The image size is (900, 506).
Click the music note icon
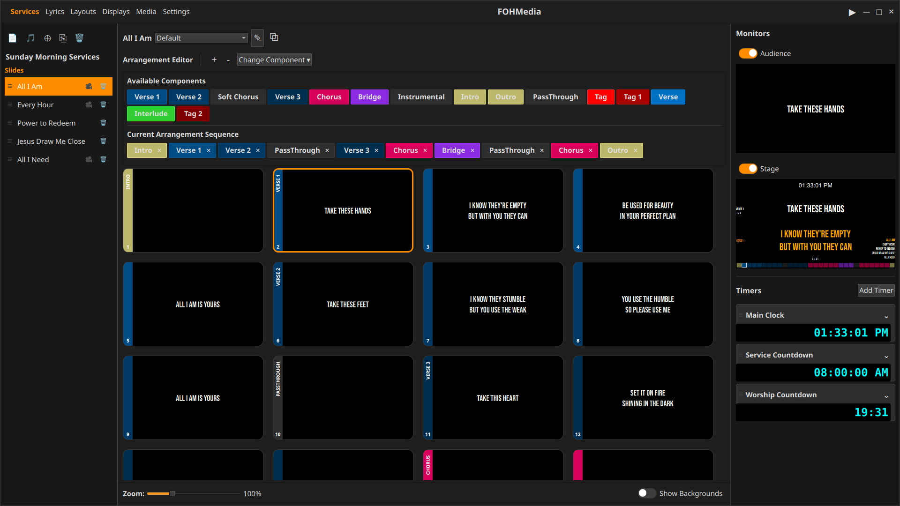[30, 38]
